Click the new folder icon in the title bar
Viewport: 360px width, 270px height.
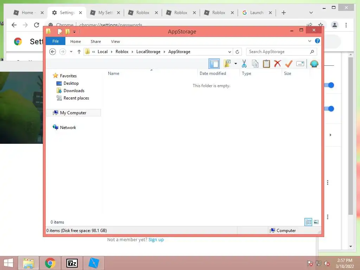(x=67, y=32)
